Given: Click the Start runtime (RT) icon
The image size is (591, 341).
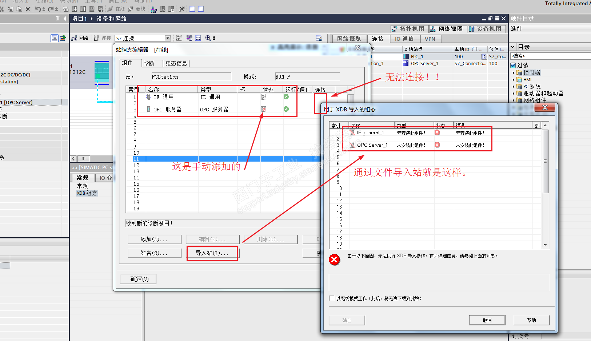Looking at the screenshot, I should pos(100,9).
